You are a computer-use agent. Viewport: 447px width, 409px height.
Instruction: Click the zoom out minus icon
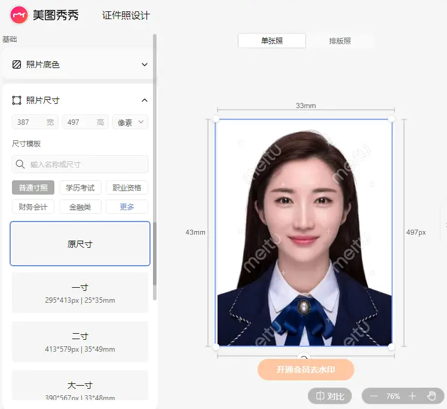pos(373,396)
